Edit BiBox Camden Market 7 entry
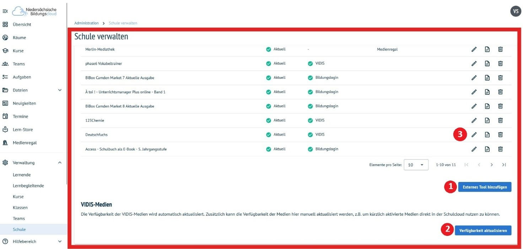Screen dimensions: 523x249 474,78
